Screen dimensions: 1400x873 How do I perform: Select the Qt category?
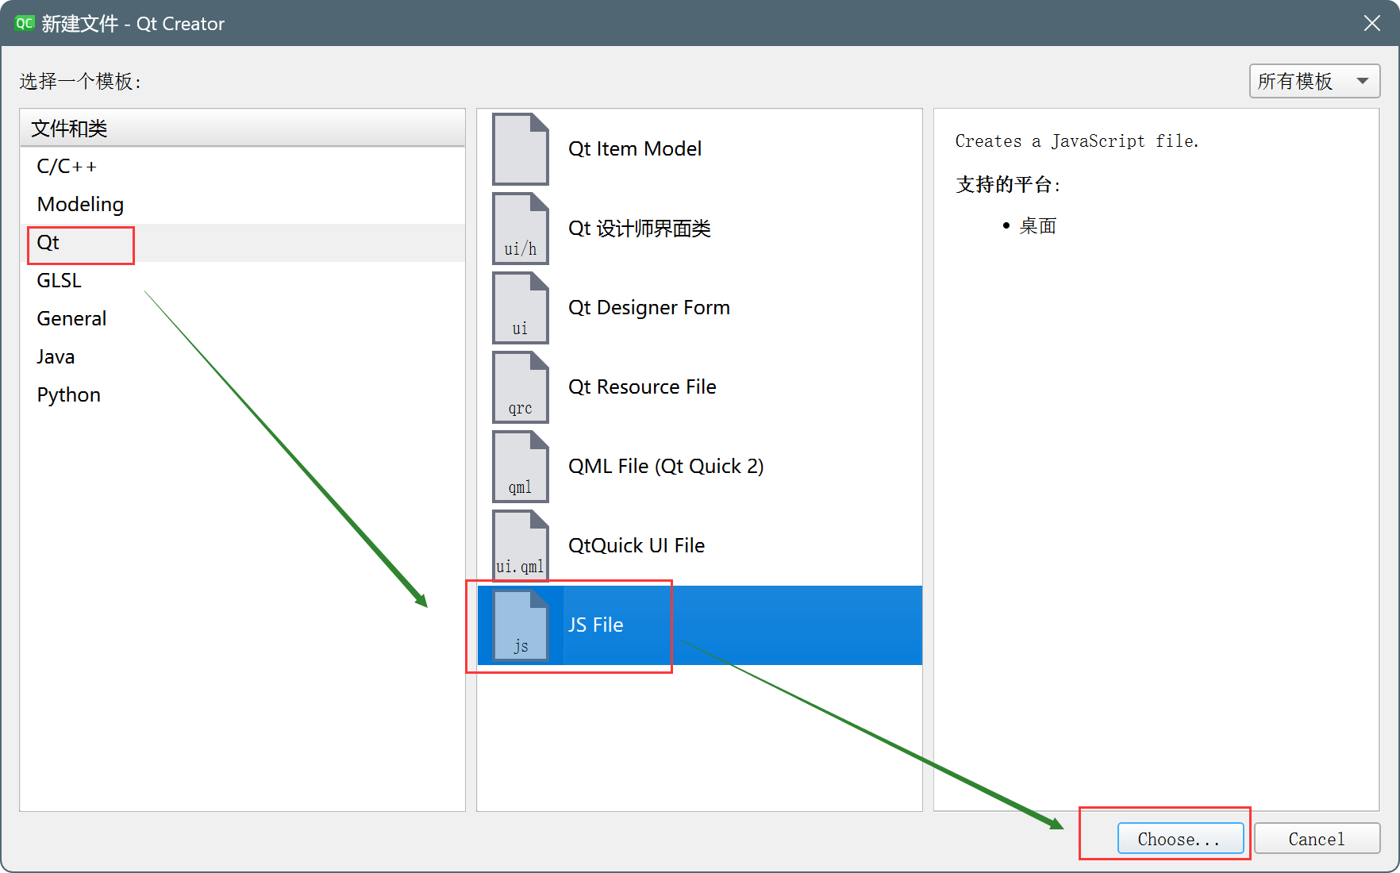click(x=242, y=243)
